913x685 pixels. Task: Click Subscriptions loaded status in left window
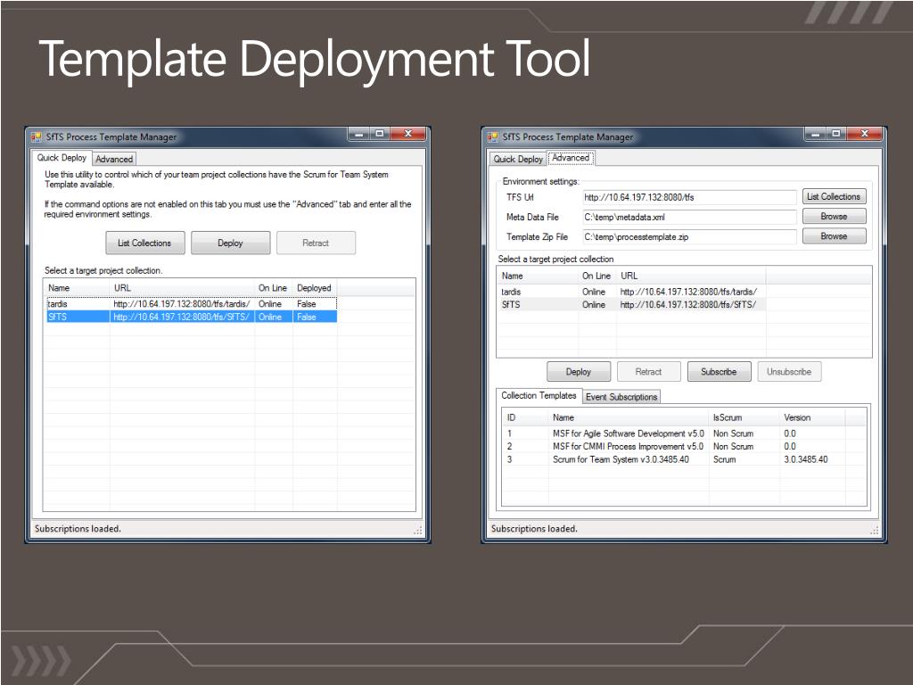(78, 528)
